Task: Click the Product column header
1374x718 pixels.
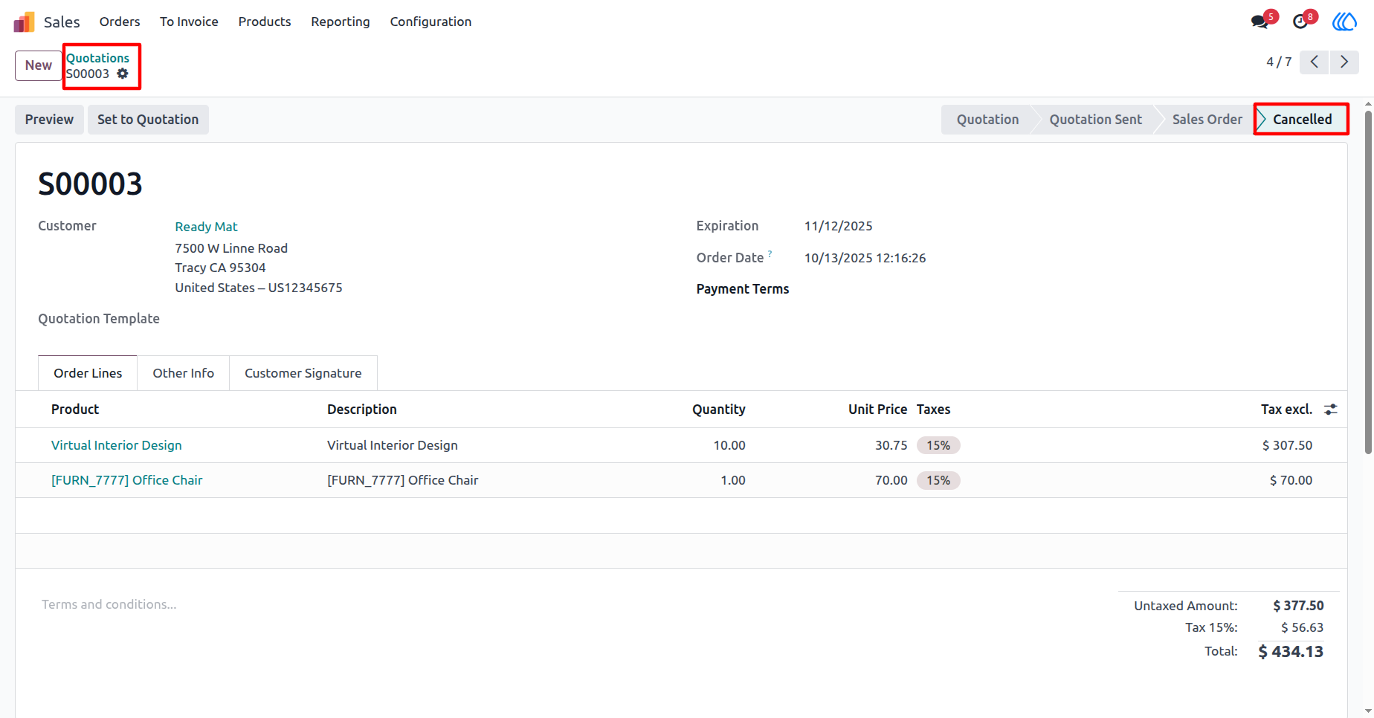Action: click(x=75, y=410)
